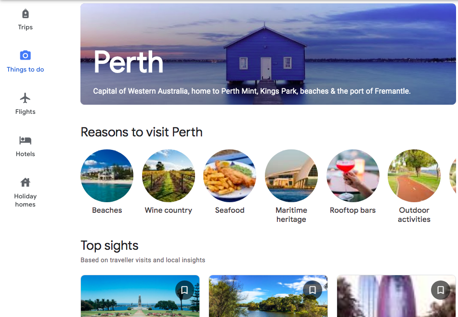
Task: Select the Things to do camera icon
Action: pos(26,55)
